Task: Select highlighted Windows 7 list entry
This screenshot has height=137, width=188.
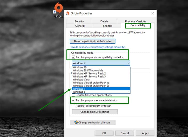Action: (x=101, y=89)
